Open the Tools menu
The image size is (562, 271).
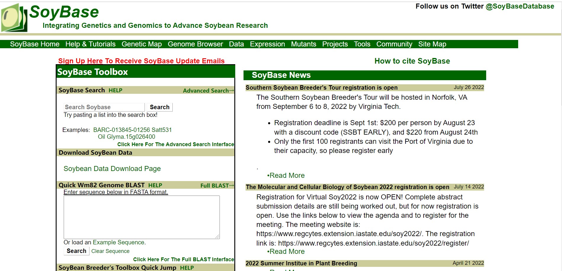point(362,44)
